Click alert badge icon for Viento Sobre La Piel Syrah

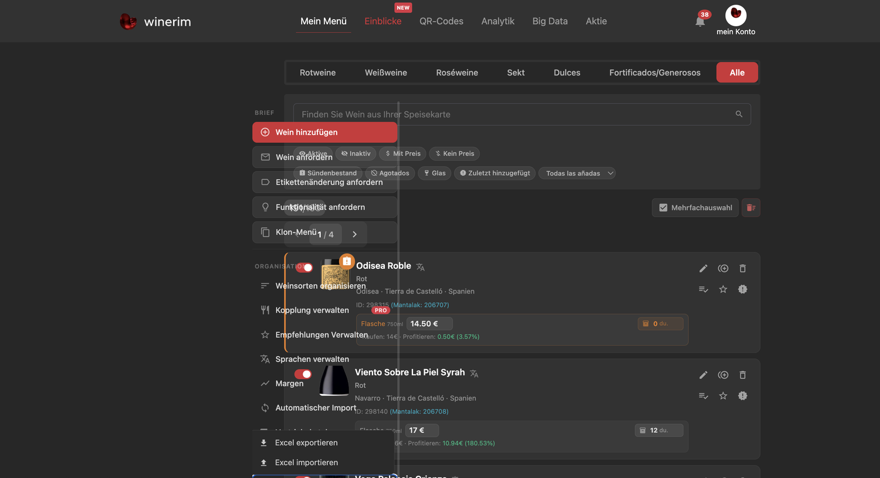pyautogui.click(x=743, y=396)
